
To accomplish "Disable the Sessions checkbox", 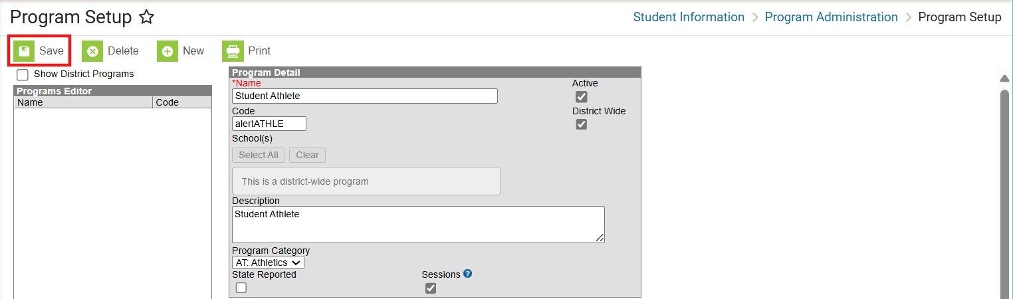I will (x=431, y=288).
